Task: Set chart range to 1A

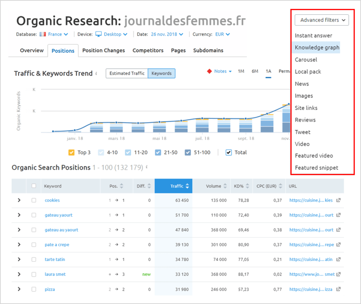Action: [x=269, y=71]
